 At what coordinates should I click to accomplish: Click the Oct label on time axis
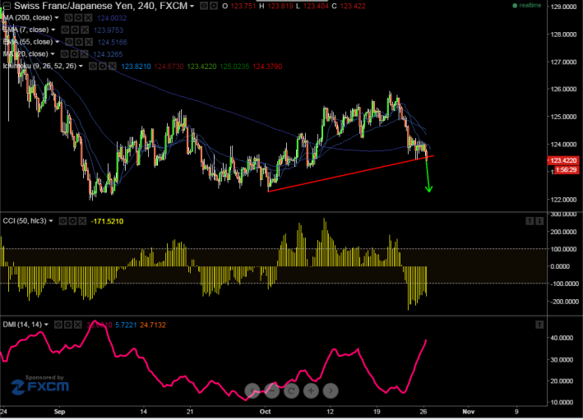pos(265,412)
